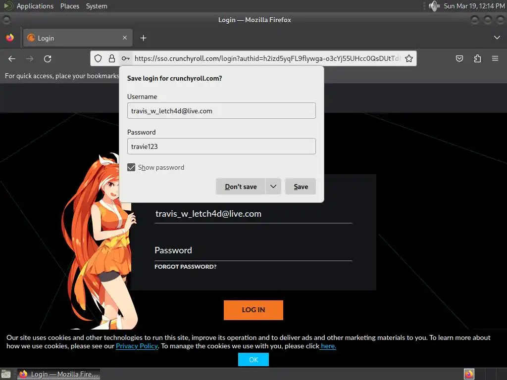Open the Extensions puzzle icon

point(477,58)
